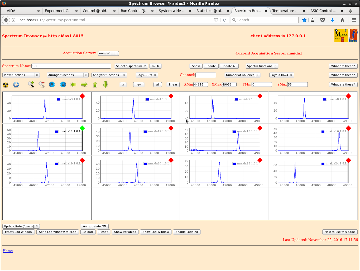This screenshot has height=271, width=360.
Task: Follow the Home link
Action: tap(8, 251)
